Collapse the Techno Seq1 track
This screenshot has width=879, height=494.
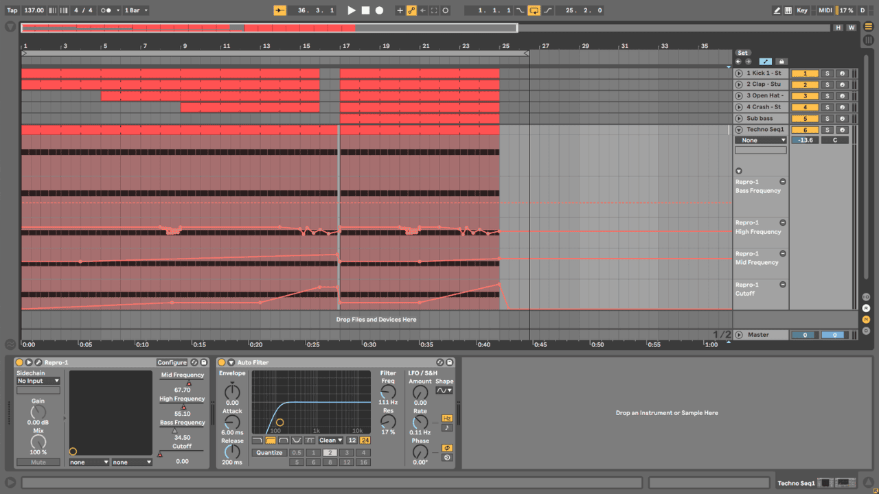739,130
